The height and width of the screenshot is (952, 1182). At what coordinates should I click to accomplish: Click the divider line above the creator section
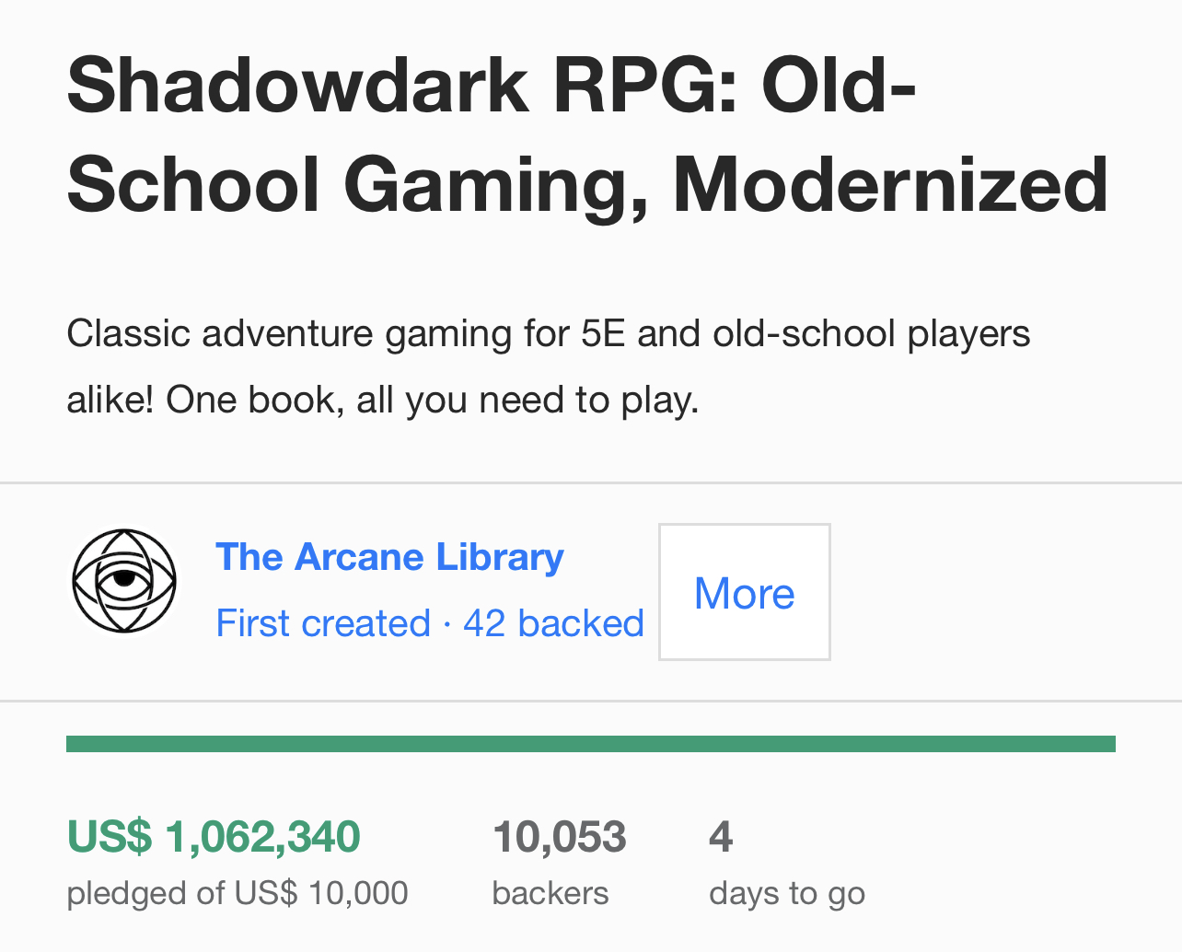590,482
